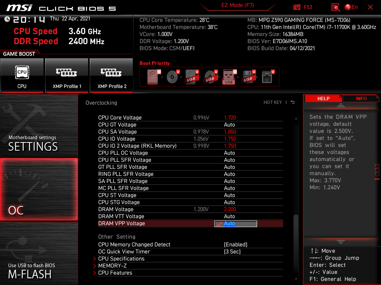Viewport: 381px width, 285px height.
Task: Select the CPU STG Voltage row
Action: pyautogui.click(x=190, y=202)
